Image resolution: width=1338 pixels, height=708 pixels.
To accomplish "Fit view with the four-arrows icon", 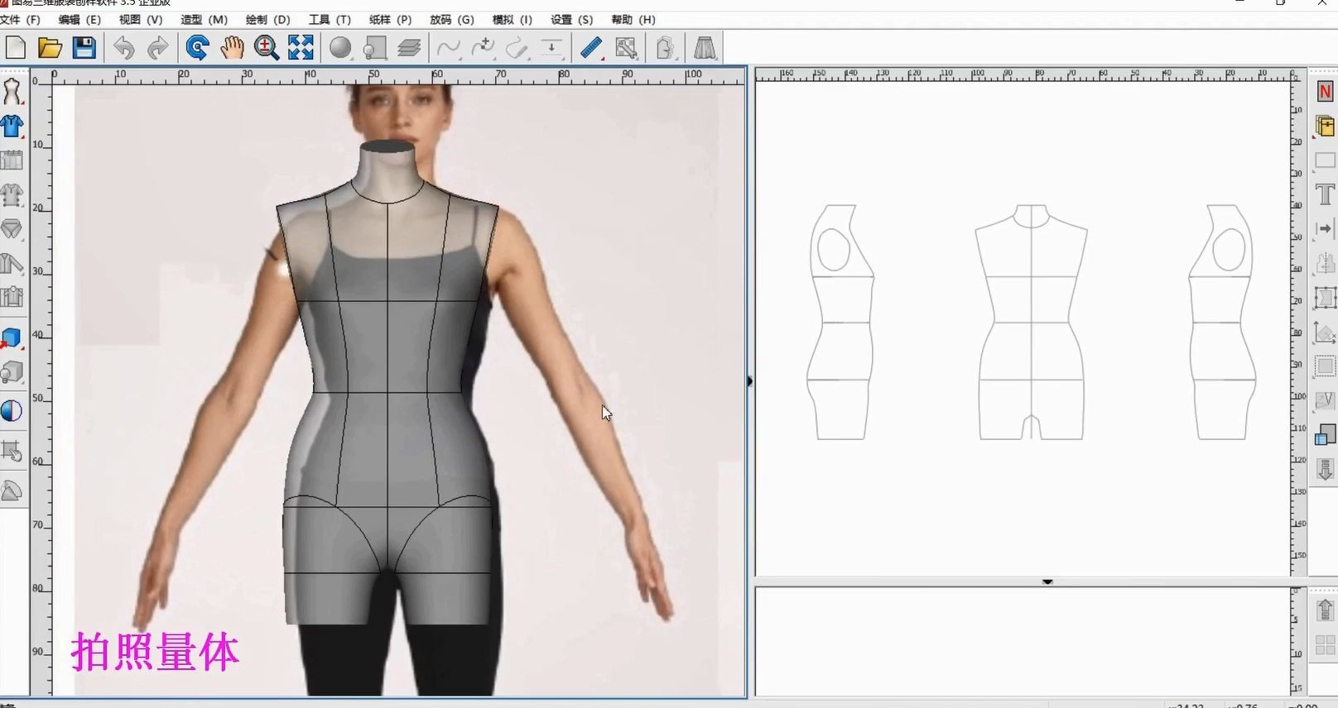I will pyautogui.click(x=301, y=48).
